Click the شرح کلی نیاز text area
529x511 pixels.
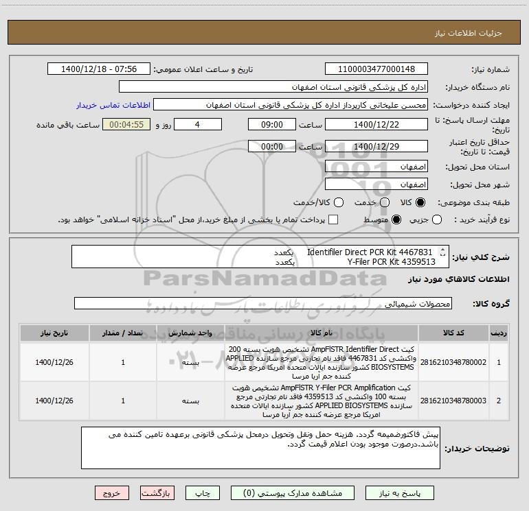pos(260,257)
